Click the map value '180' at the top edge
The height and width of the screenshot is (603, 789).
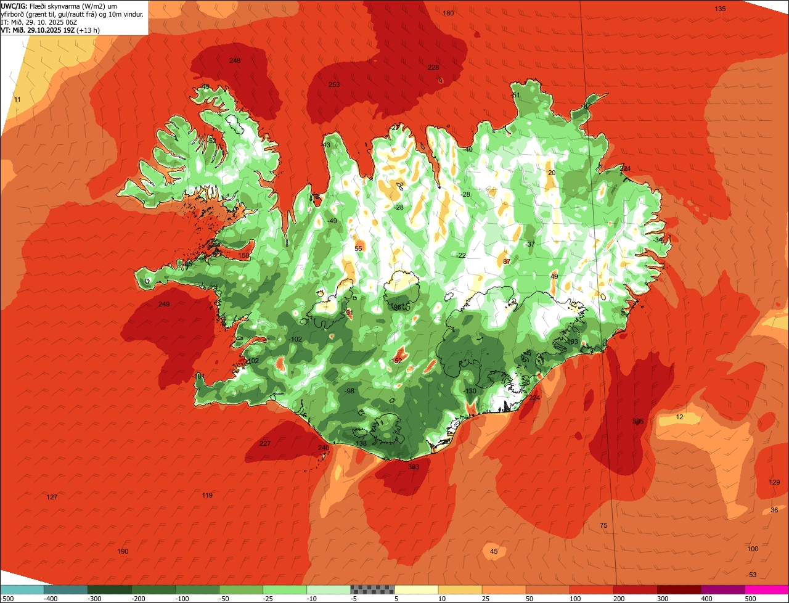pyautogui.click(x=448, y=14)
